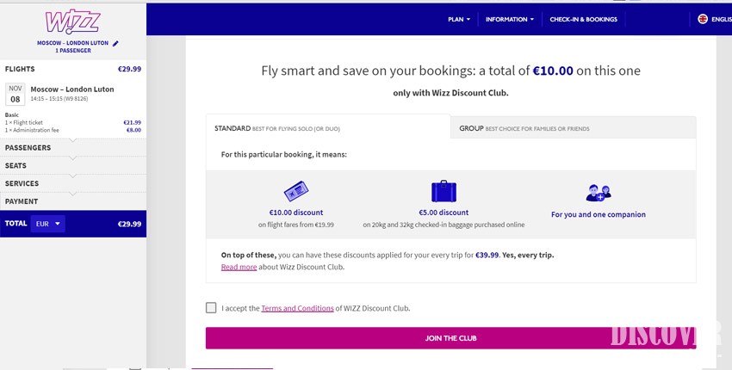Click the companion people icon
Screen dimensions: 732x370
tap(598, 192)
